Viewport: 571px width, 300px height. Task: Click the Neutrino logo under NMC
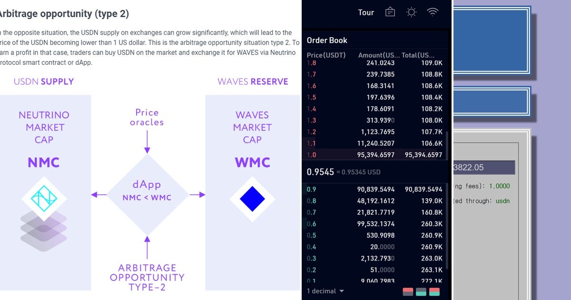[x=44, y=197]
